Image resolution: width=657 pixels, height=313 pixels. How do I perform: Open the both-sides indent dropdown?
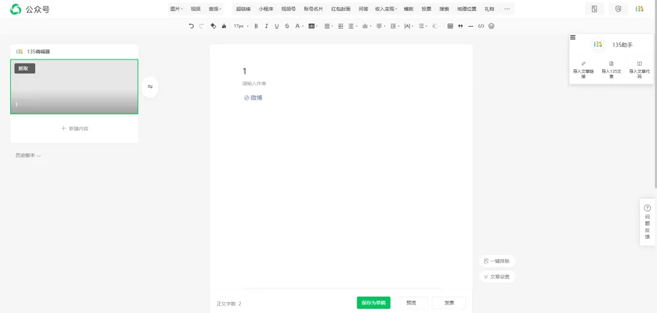353,26
